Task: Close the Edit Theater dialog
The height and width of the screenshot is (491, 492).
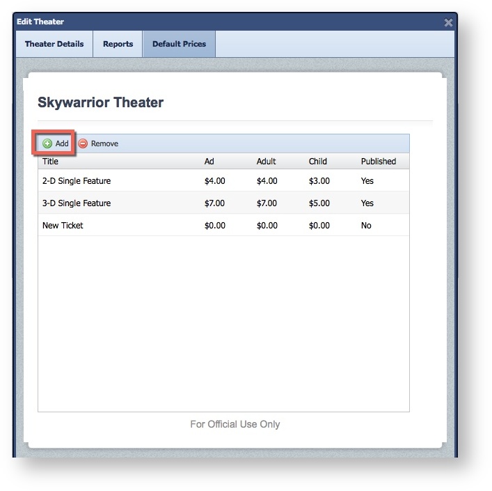Action: [x=449, y=22]
